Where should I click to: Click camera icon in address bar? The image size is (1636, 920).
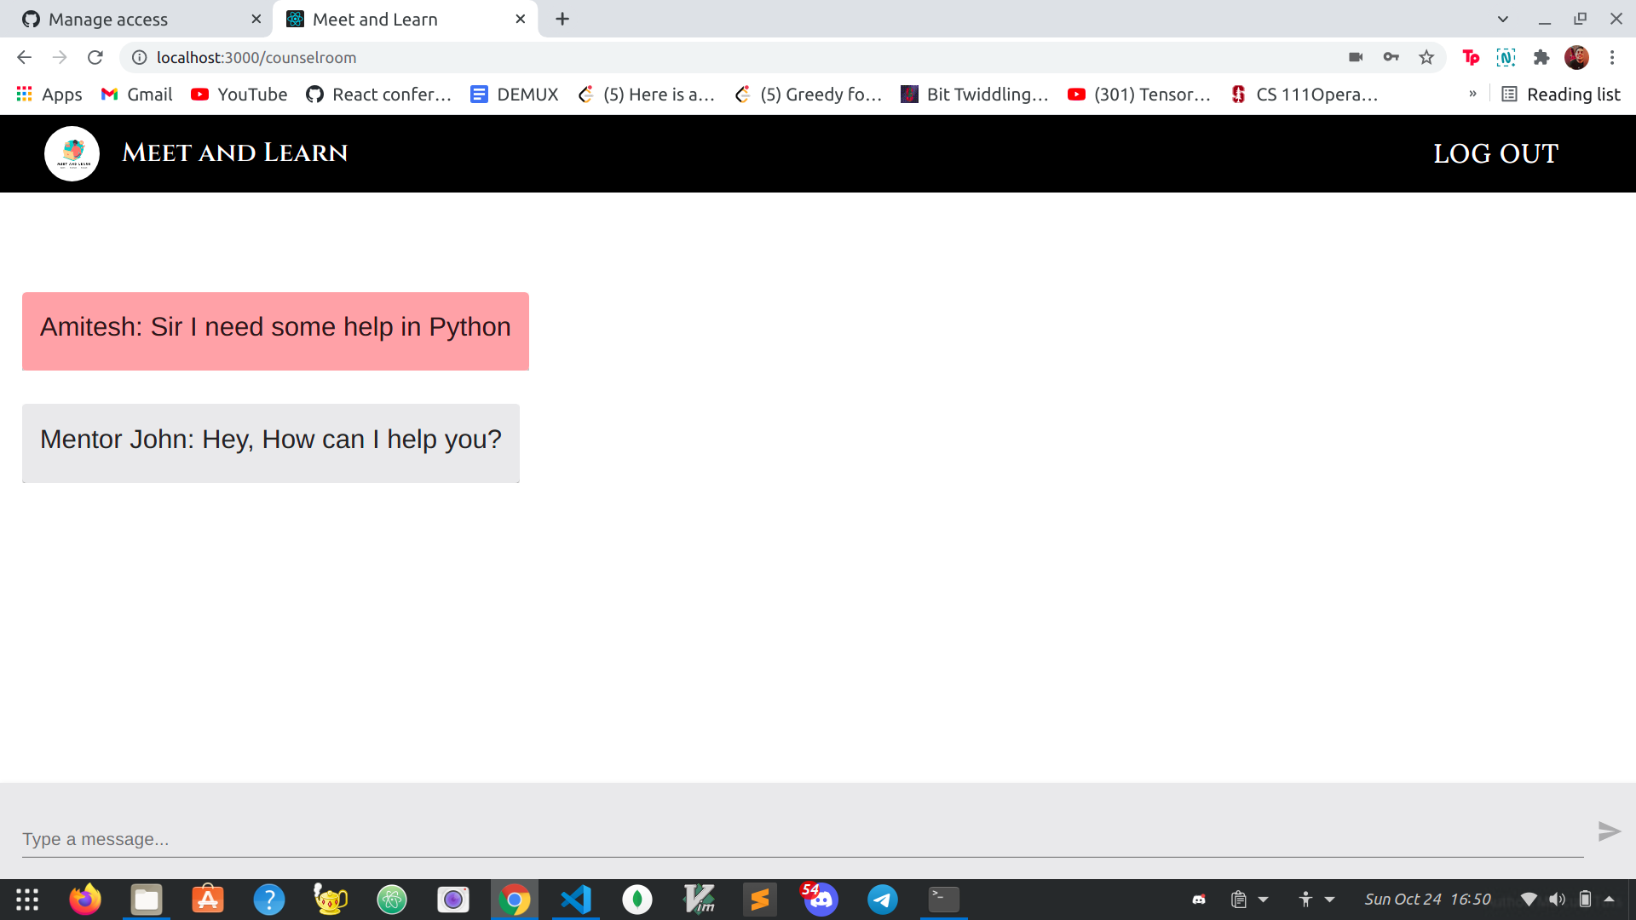(1356, 57)
